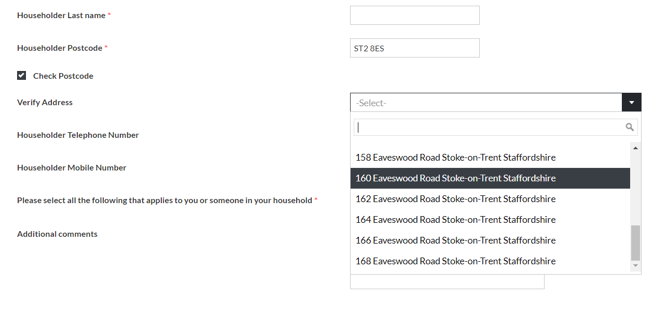Viewport: 668px width, 313px height.
Task: Click the address list scrollbar thumb
Action: (x=635, y=242)
